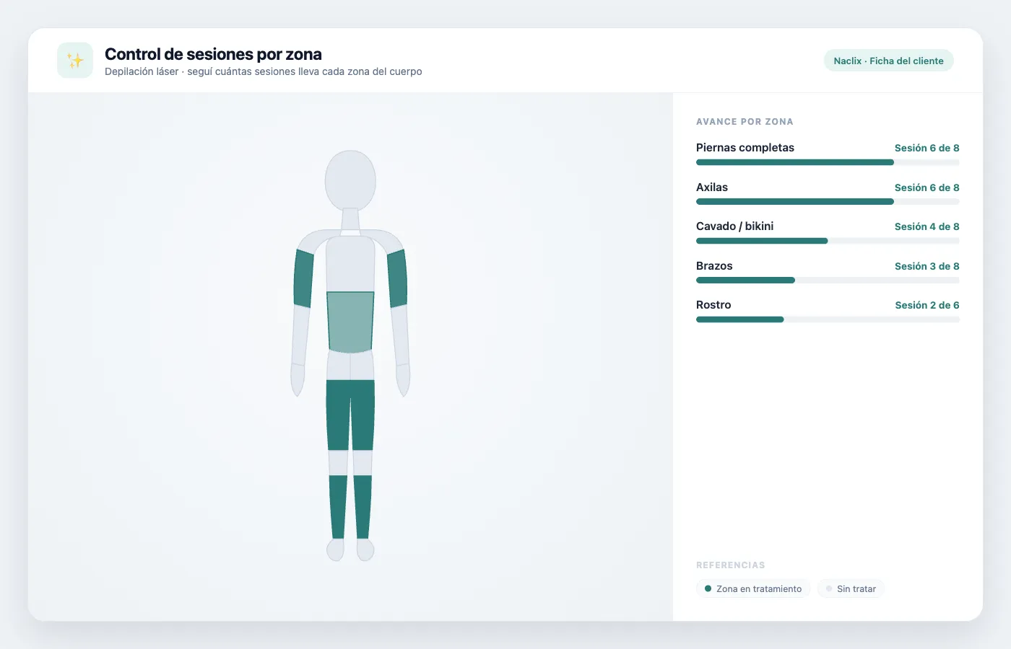Click the Rostro progress bar
This screenshot has width=1011, height=649.
point(828,319)
